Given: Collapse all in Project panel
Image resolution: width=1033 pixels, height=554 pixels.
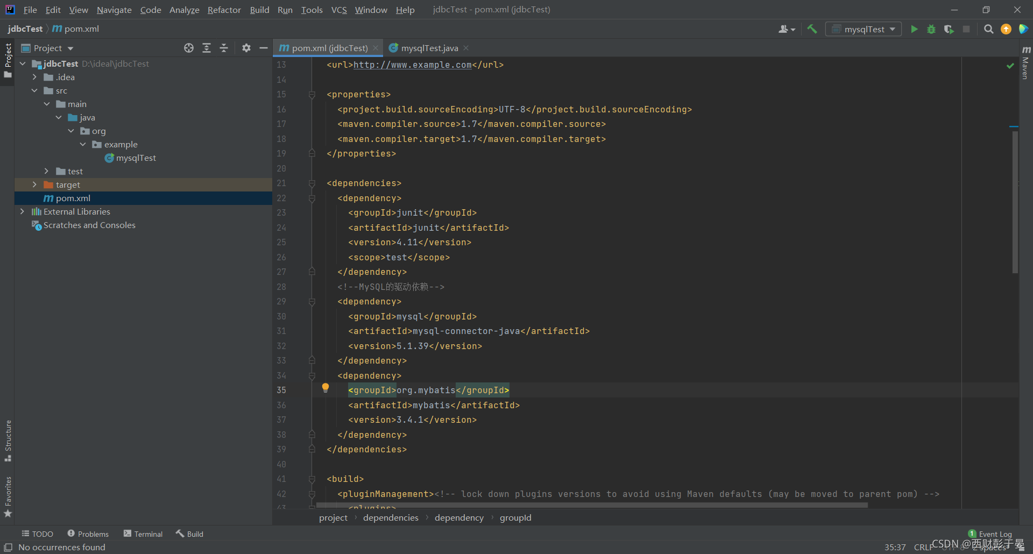Looking at the screenshot, I should click(224, 48).
